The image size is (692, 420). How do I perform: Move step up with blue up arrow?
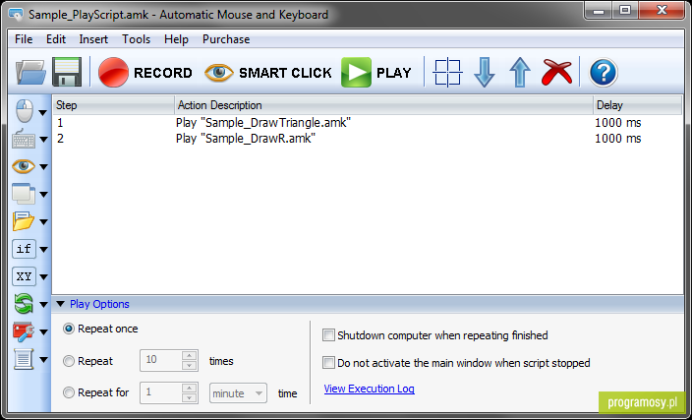(520, 72)
